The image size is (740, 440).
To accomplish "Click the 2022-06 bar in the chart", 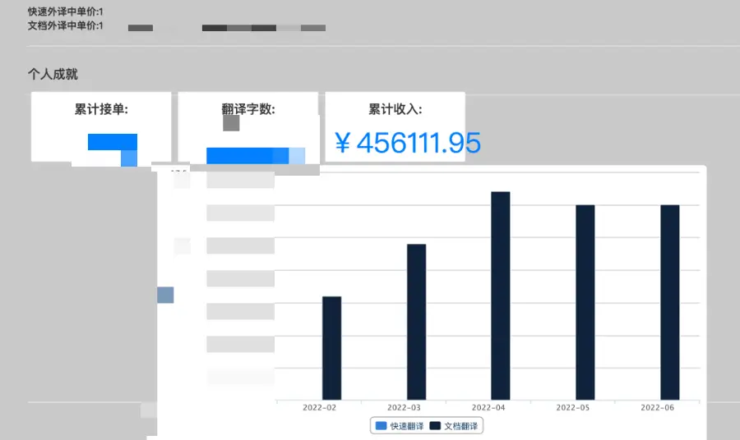I will tap(670, 302).
